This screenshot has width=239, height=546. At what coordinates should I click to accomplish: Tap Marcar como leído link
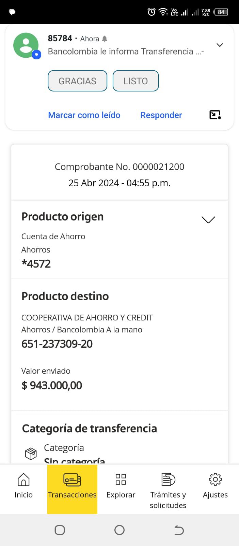84,115
